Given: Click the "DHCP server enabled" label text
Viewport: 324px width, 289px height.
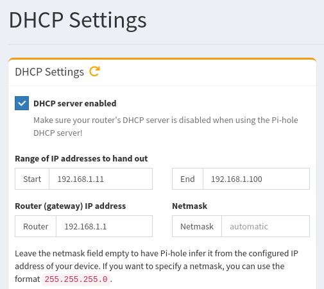Looking at the screenshot, I should coord(75,103).
